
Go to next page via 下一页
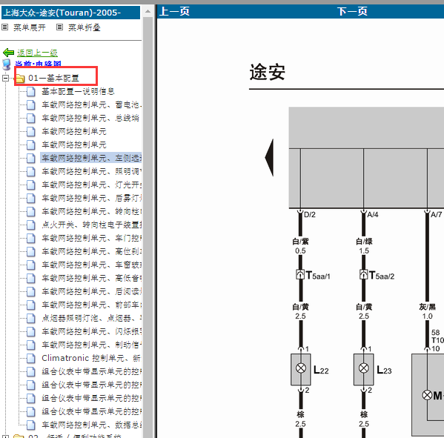click(x=352, y=11)
